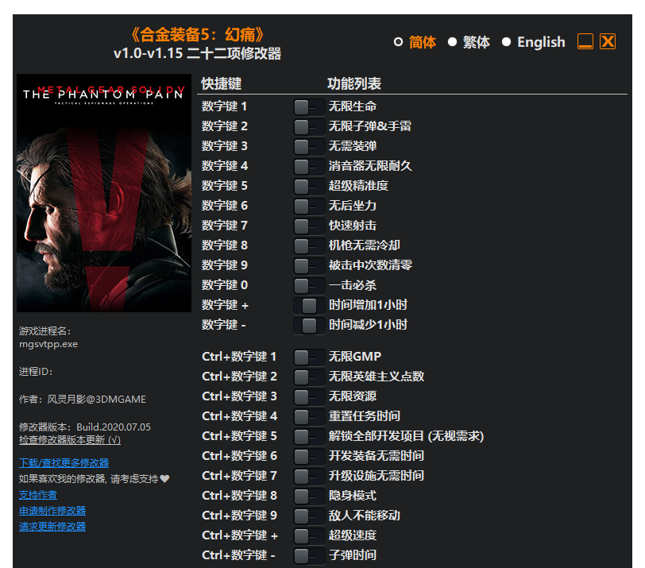Toggle 快速射击 switch
645x568 pixels.
(x=309, y=226)
